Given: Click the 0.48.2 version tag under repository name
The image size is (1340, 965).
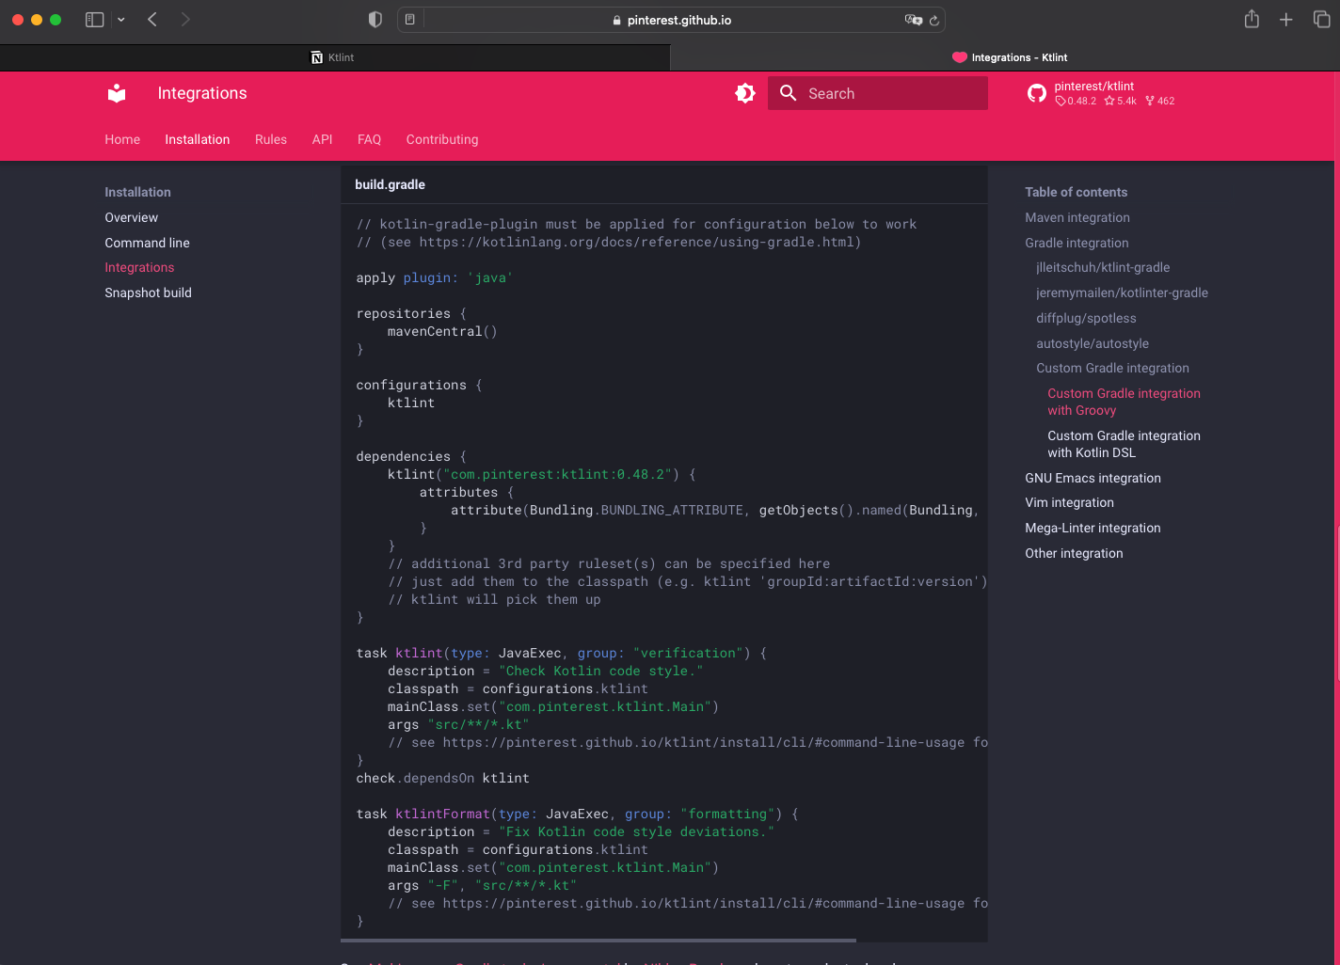Looking at the screenshot, I should pyautogui.click(x=1076, y=101).
